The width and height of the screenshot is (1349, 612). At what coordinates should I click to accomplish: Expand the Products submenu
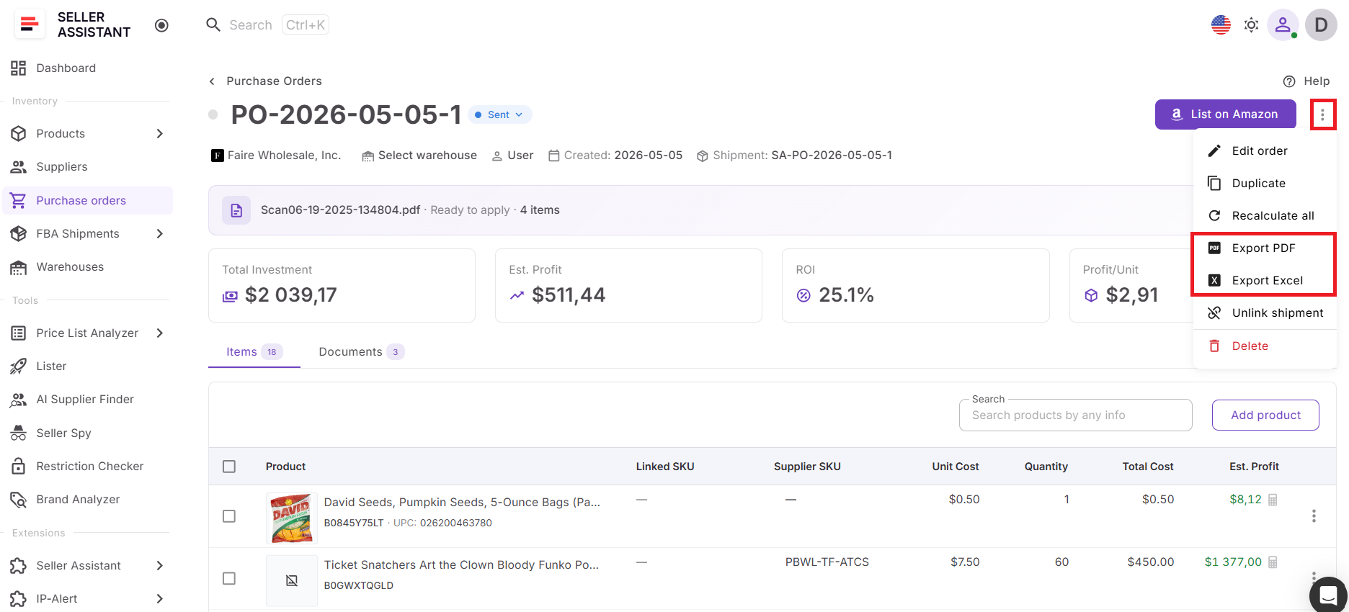click(x=160, y=134)
